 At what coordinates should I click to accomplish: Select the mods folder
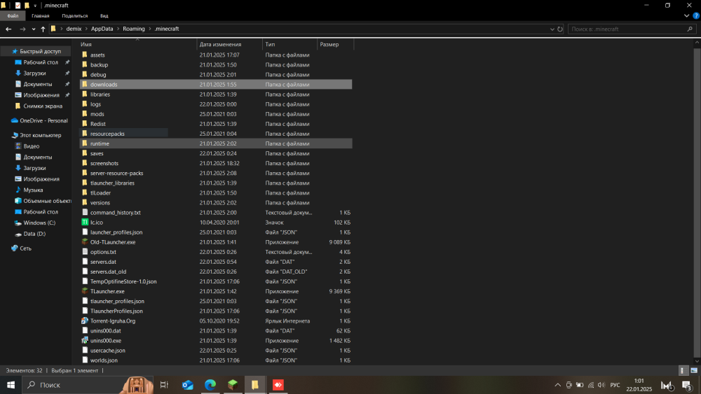[x=215, y=114]
